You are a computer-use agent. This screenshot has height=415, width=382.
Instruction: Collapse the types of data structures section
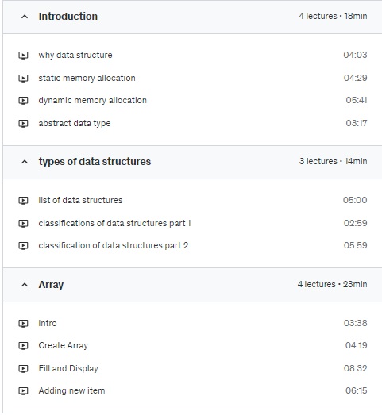point(25,162)
